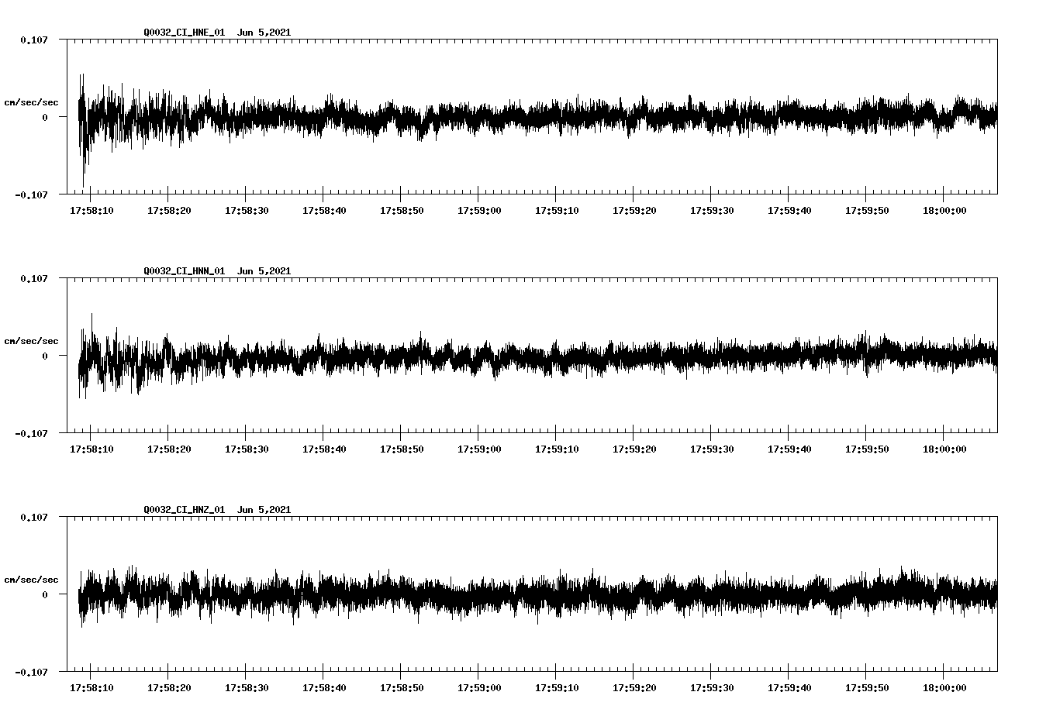
Task: Click the 17:58:40 time label on the HNZ axis
Action: coord(324,687)
